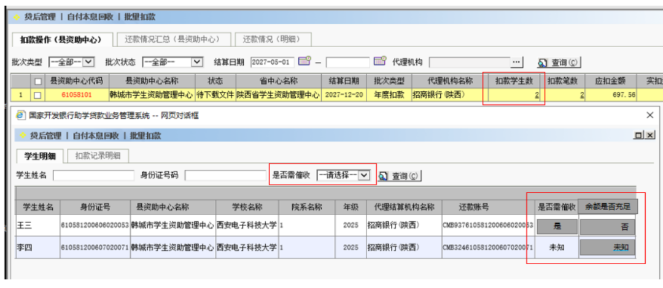Check the row 1 checkbox for 61058101
The width and height of the screenshot is (663, 288).
click(x=38, y=95)
